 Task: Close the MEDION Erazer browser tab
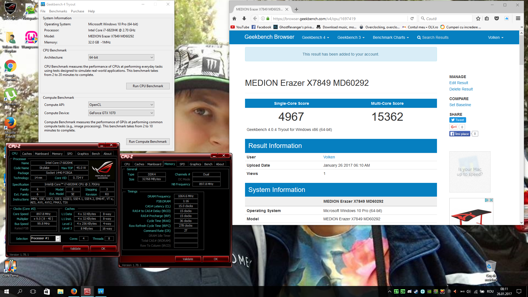tap(287, 9)
